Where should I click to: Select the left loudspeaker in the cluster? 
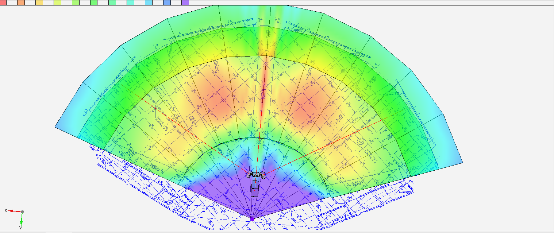point(249,174)
